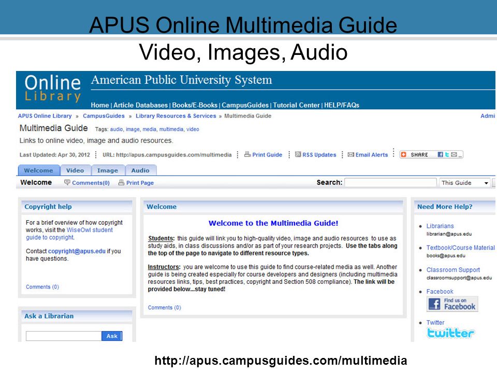Click the copyright@apus.edu email link
Viewport: 497px width, 373px height.
(x=77, y=251)
